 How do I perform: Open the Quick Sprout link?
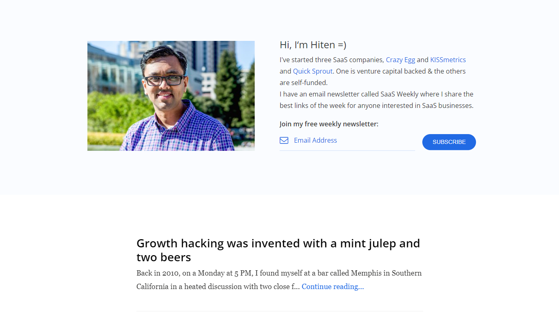(313, 71)
